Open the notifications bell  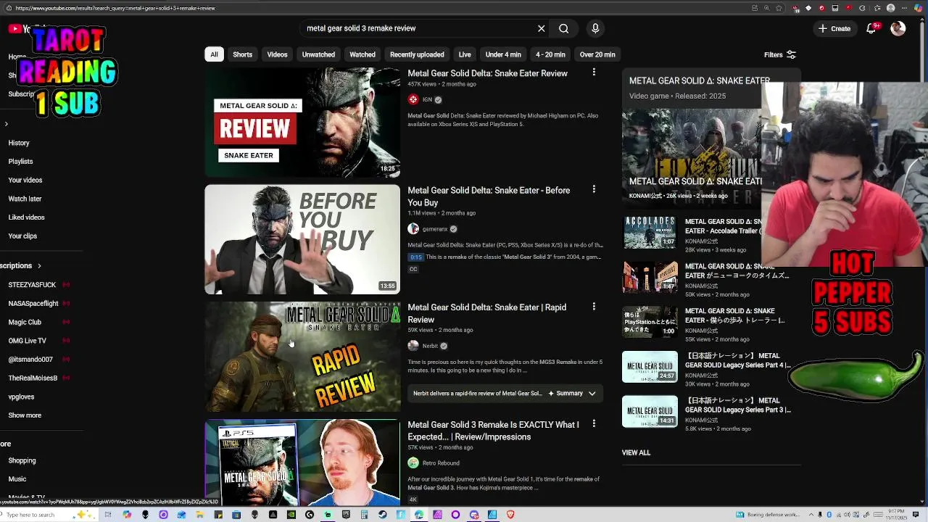point(872,28)
